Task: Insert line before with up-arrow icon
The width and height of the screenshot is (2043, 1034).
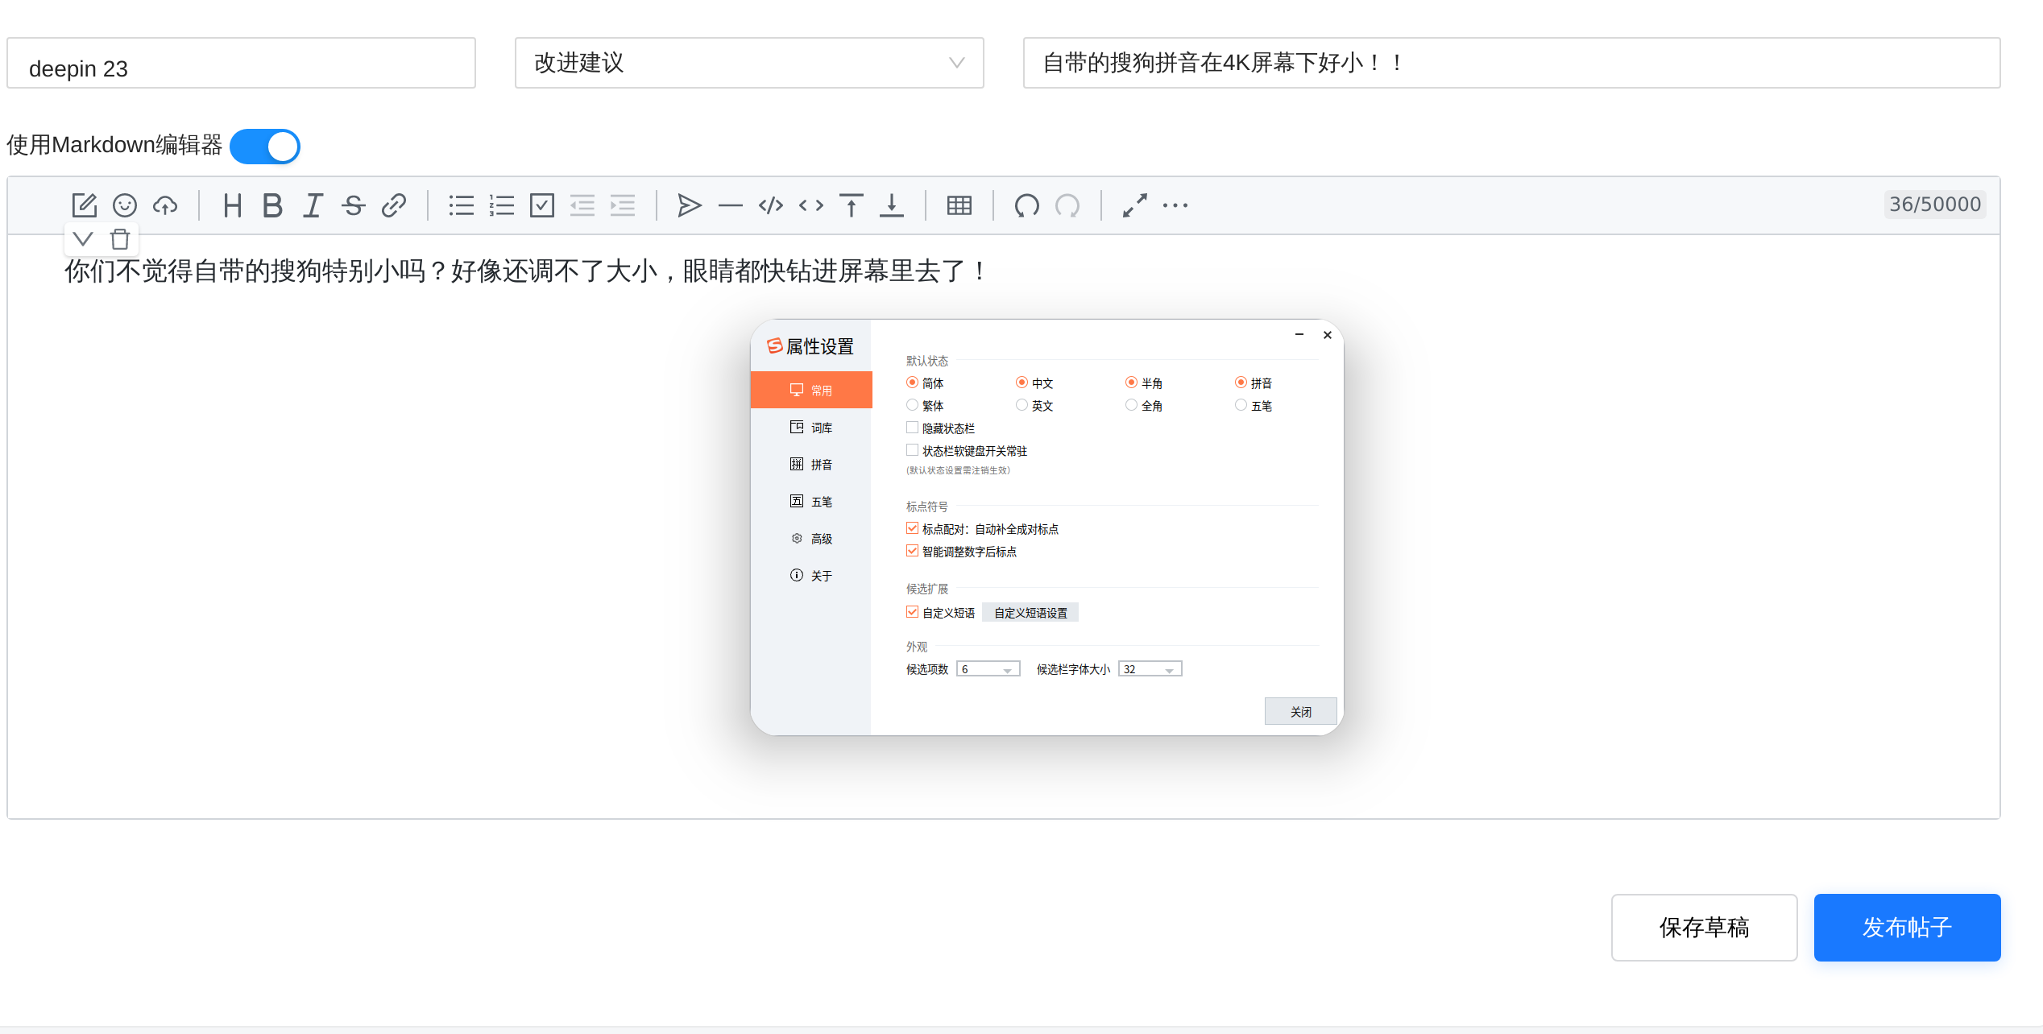Action: (852, 205)
